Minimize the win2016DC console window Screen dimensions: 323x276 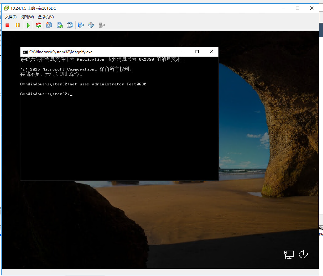tap(284, 8)
